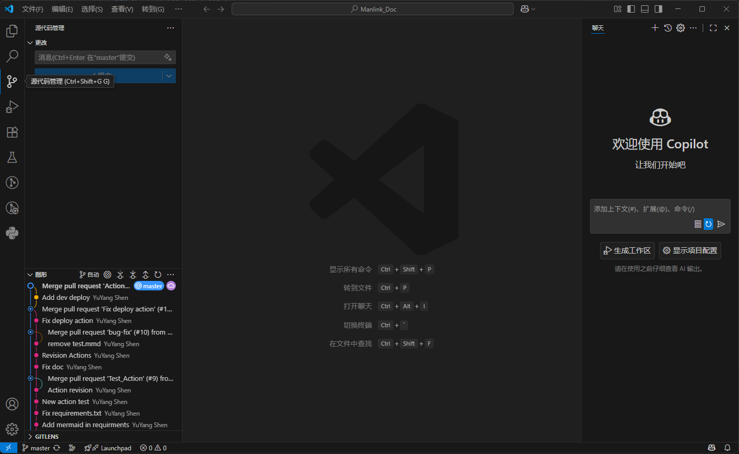
Task: Go back with the left arrow
Action: (x=207, y=9)
